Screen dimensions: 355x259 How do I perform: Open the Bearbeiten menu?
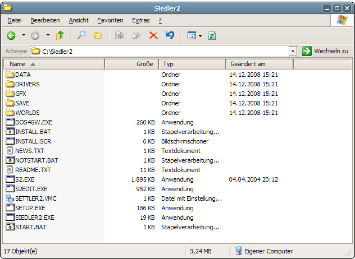45,20
